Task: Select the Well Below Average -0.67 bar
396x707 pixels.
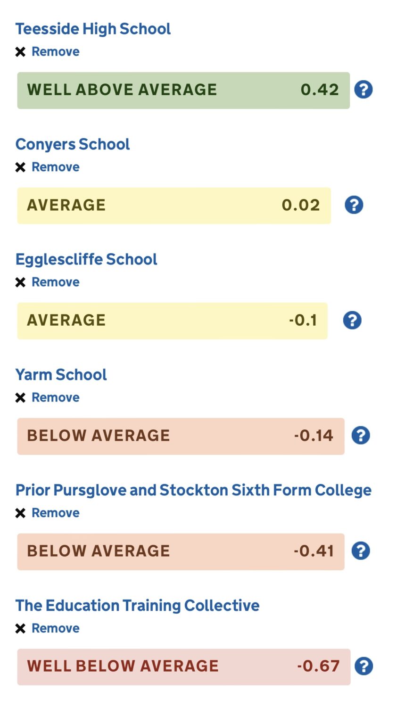Action: click(x=184, y=666)
